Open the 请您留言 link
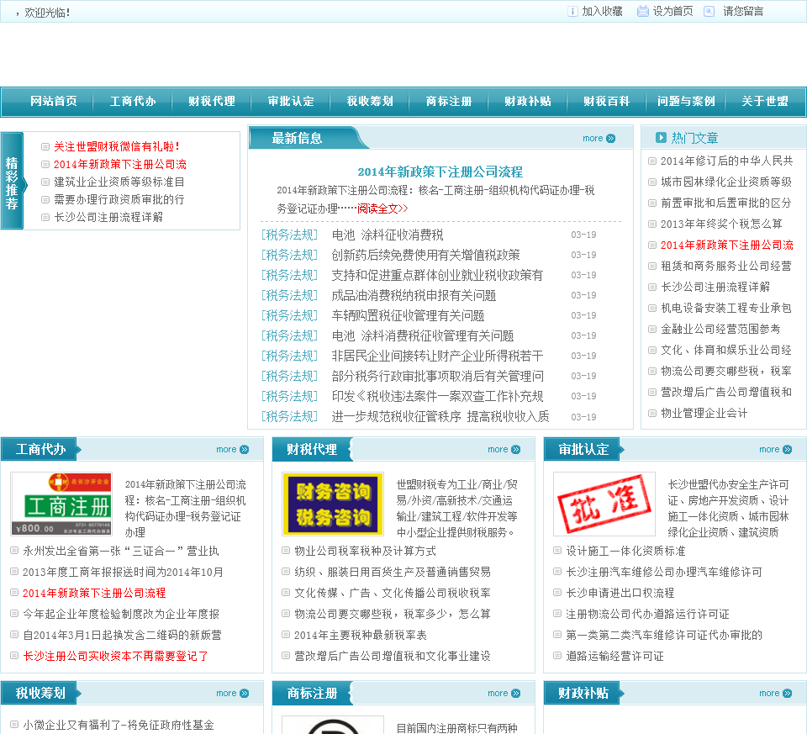This screenshot has height=734, width=807. click(743, 11)
